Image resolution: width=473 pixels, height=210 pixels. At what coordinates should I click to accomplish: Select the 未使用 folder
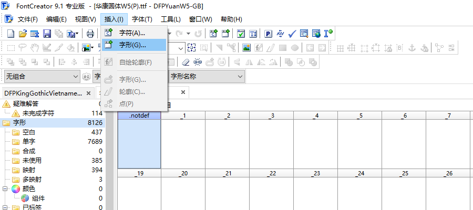[x=32, y=161]
